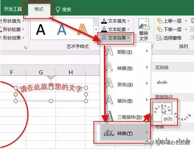
Task: Click the 请在此放置您的文字 WordArt text
Action: (51, 88)
